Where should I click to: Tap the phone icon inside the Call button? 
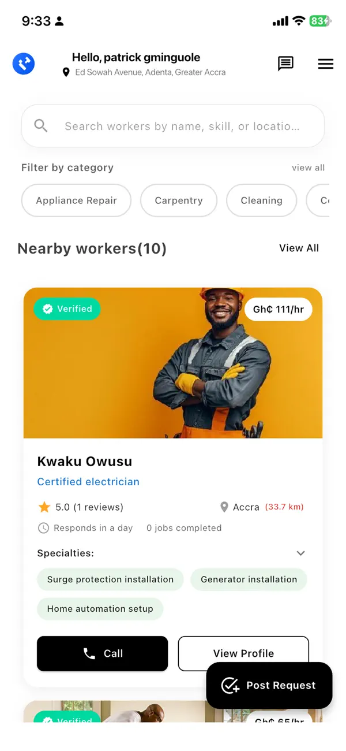[x=88, y=653]
